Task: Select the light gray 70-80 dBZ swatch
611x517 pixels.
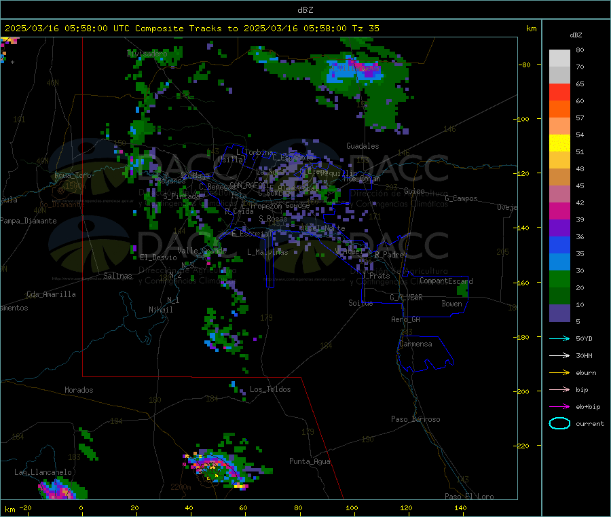Action: 559,58
